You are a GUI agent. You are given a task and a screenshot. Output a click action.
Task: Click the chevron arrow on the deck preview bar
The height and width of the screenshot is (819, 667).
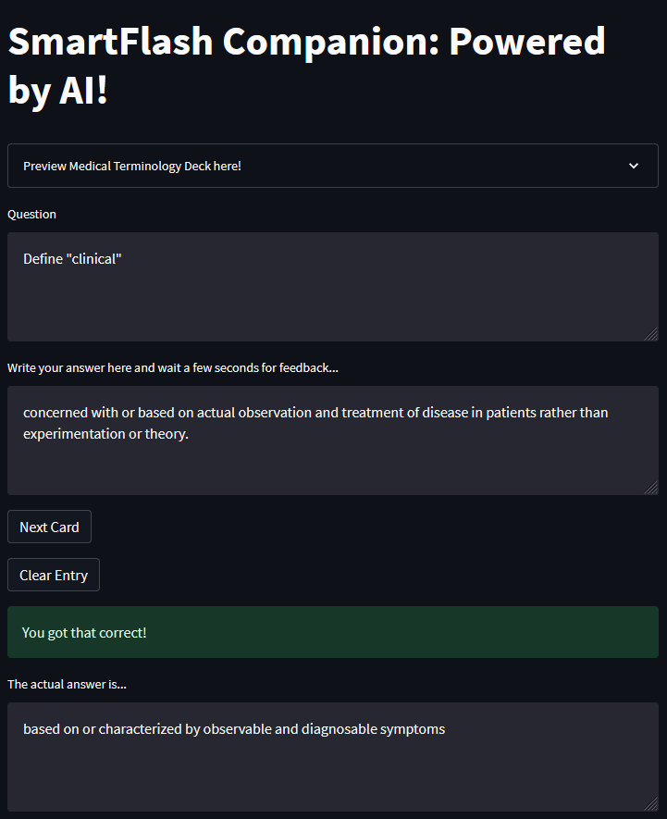(634, 166)
